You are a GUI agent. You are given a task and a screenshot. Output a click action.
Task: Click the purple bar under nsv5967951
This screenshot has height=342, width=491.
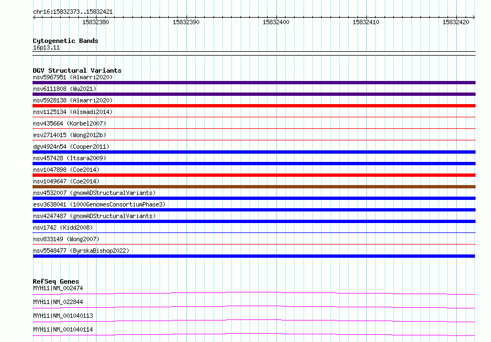(x=254, y=83)
